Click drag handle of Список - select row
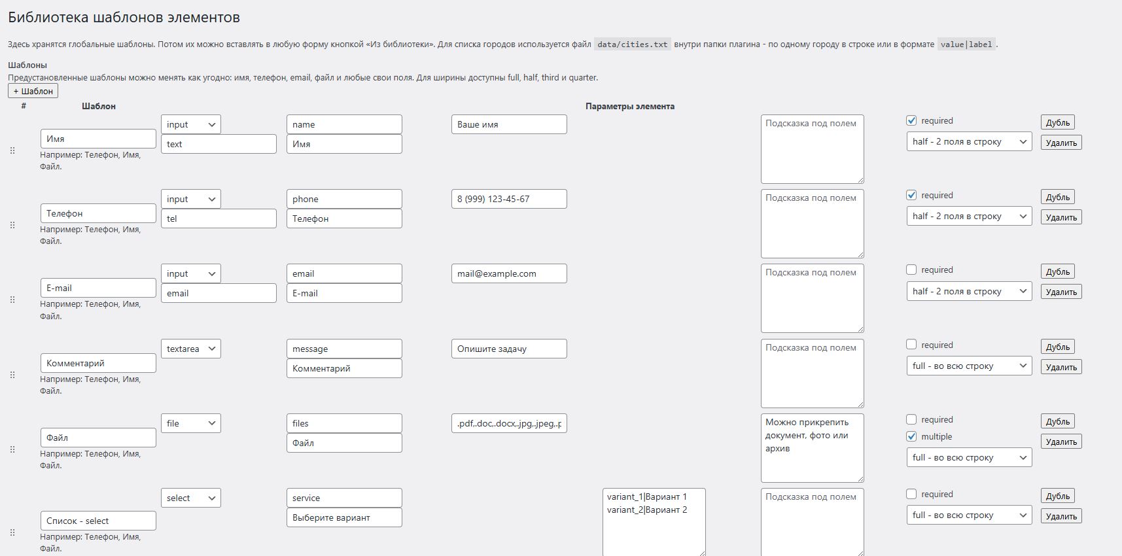Screen dimensions: 1122x556 pyautogui.click(x=12, y=532)
